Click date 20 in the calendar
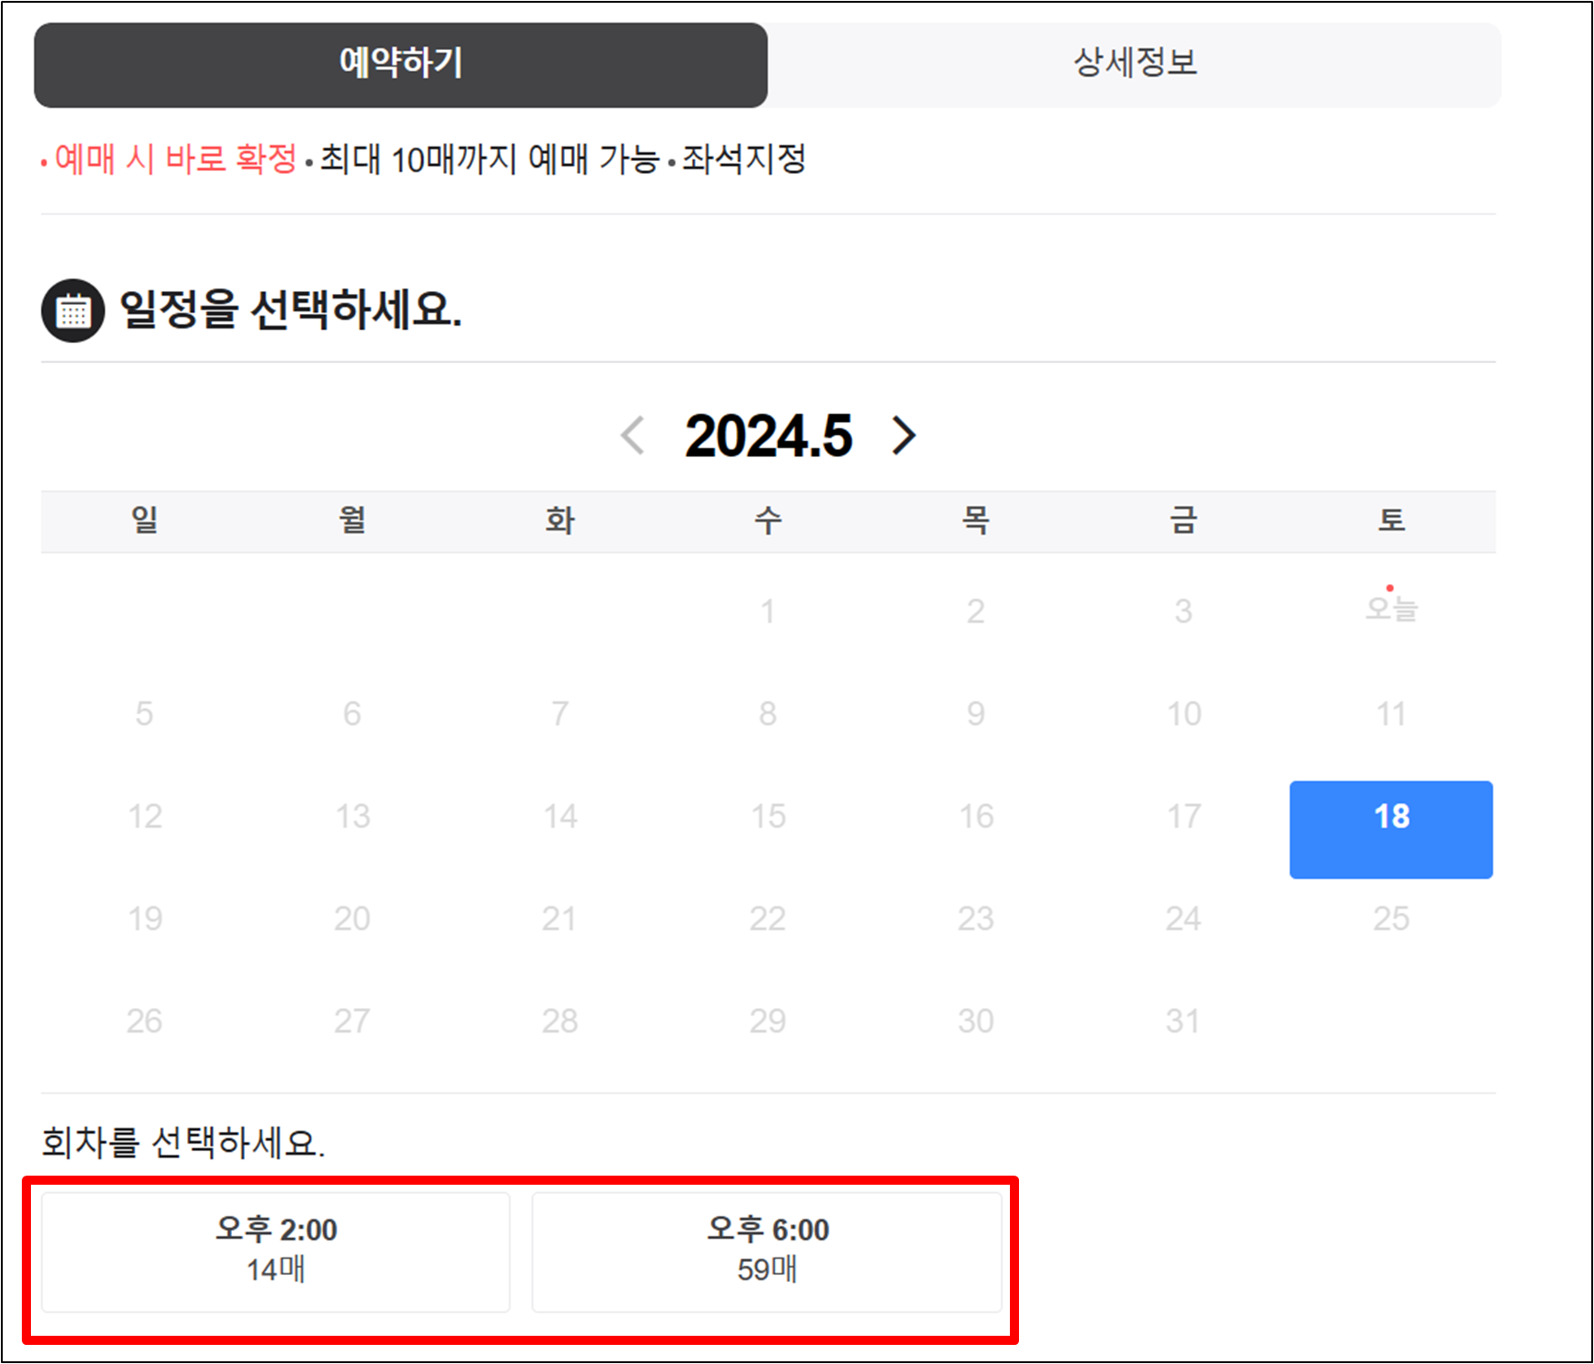Viewport: 1594px width, 1364px height. pos(352,919)
